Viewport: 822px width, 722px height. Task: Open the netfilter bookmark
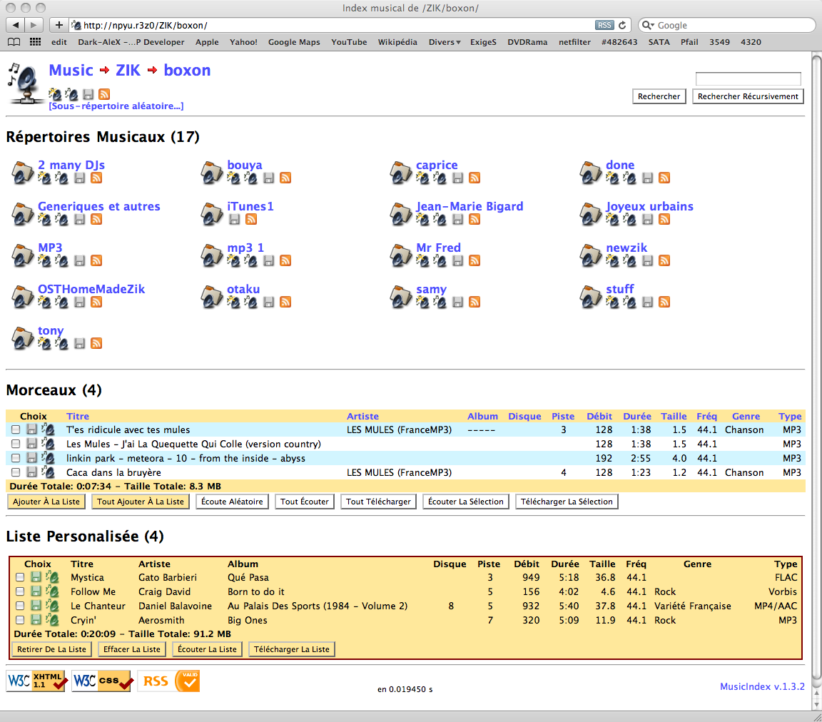[x=574, y=42]
